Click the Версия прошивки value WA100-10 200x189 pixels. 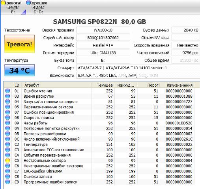[x=103, y=30]
